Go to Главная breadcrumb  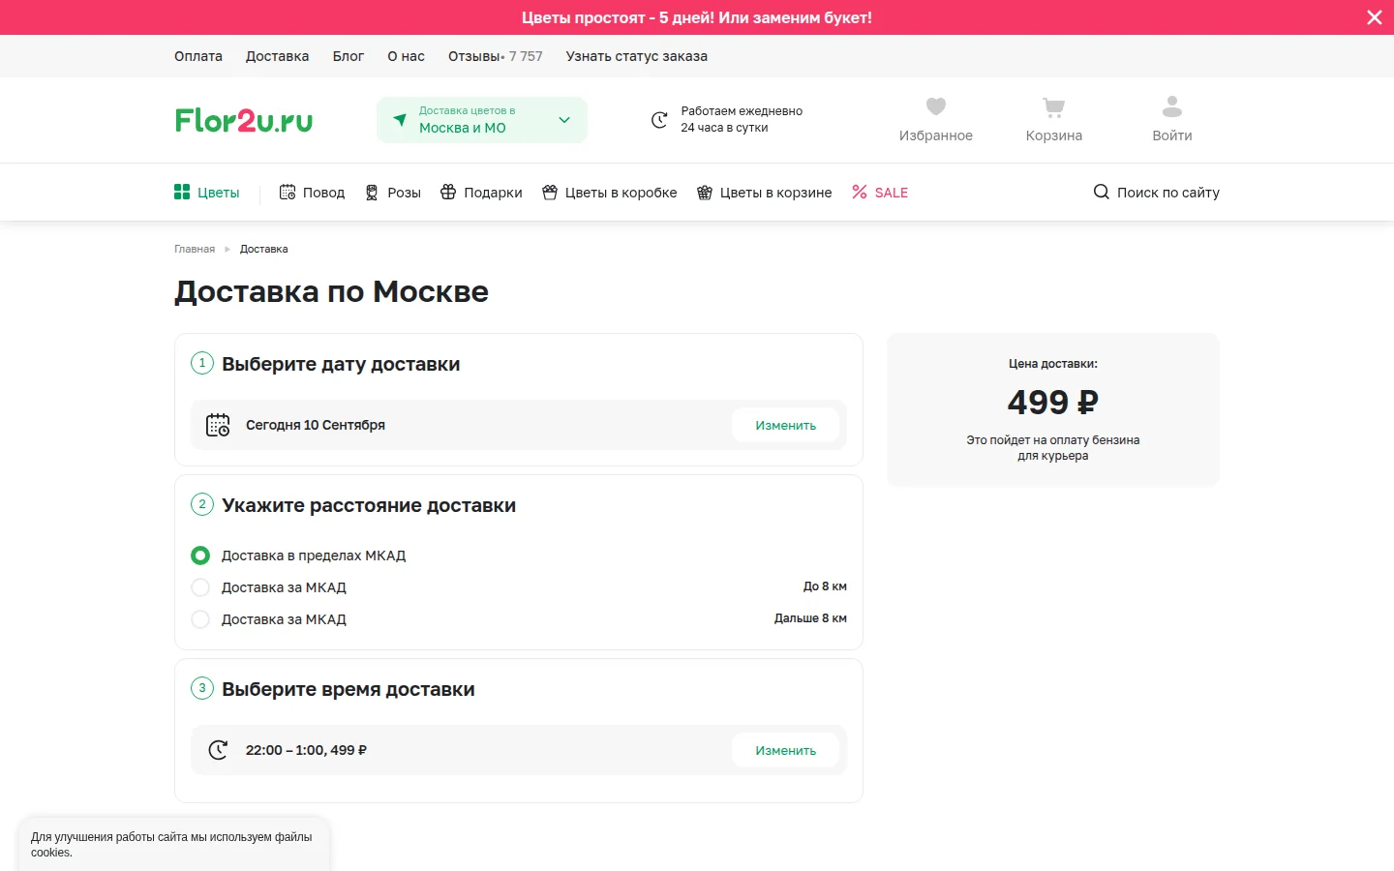(x=195, y=249)
